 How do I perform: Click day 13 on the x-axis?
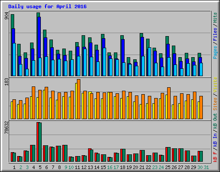click(x=90, y=167)
